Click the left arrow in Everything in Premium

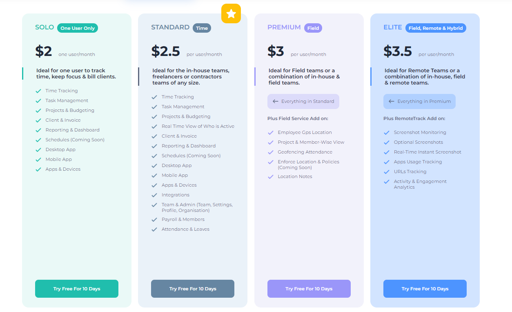click(x=392, y=101)
